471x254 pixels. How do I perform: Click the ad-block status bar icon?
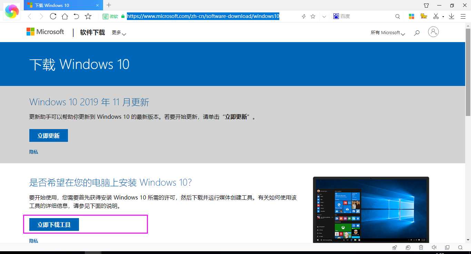pos(408,247)
